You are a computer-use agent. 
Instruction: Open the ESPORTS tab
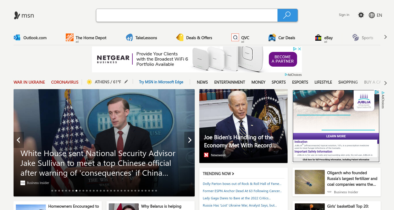coord(300,82)
